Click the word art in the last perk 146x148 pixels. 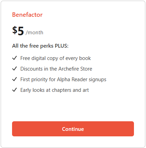[x=86, y=90]
